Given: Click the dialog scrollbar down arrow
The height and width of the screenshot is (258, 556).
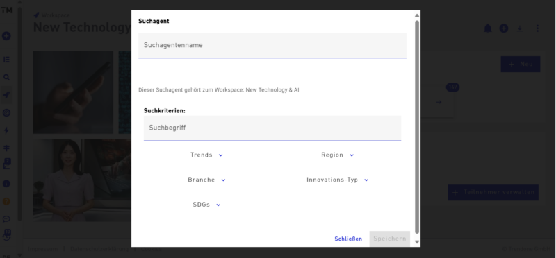Looking at the screenshot, I should [417, 242].
